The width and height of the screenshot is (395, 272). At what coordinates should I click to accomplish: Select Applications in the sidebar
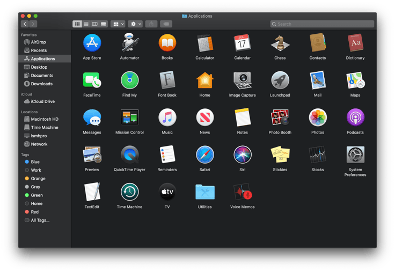[x=45, y=58]
